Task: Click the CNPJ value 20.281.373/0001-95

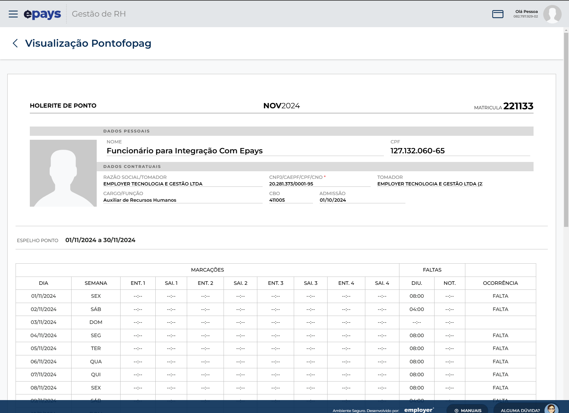Action: [291, 184]
